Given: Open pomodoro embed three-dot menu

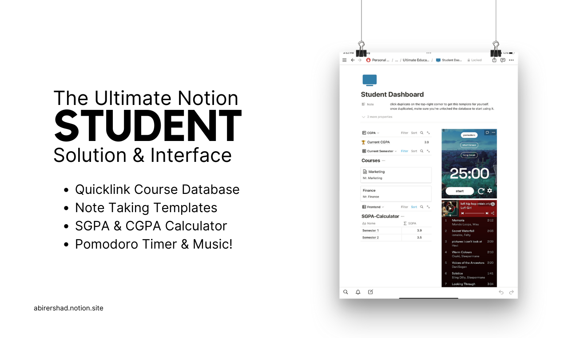Looking at the screenshot, I should tap(493, 133).
